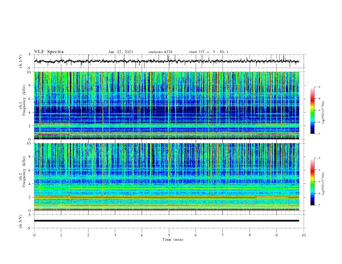342x264 pixels.
Task: Click the time axis tick label "8"
Action: [250, 235]
